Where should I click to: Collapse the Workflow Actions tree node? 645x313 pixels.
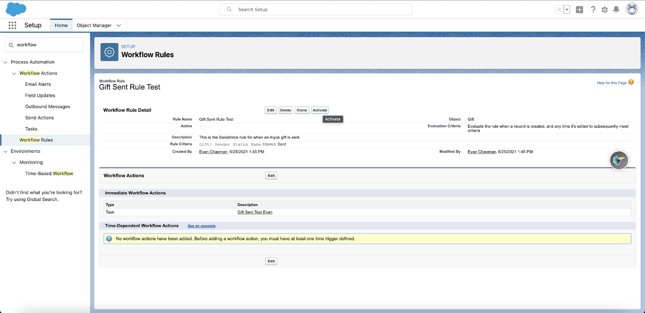click(x=14, y=74)
